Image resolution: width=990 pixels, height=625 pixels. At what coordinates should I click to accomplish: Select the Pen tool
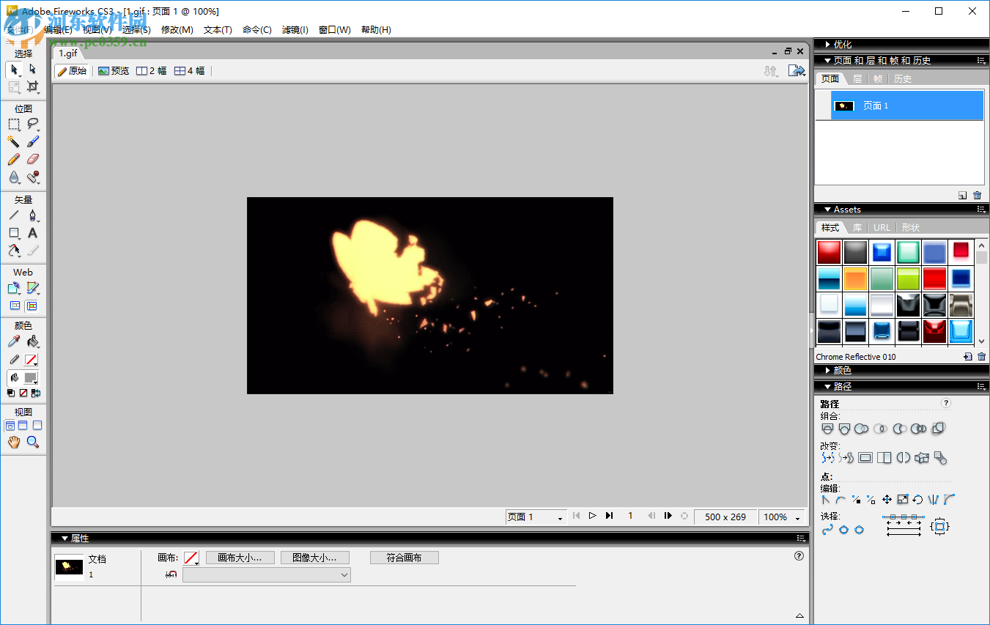(33, 215)
